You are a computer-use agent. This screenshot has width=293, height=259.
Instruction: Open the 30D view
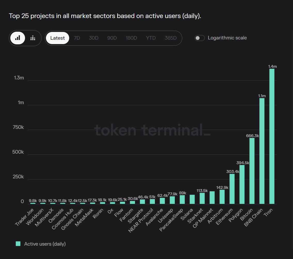[93, 38]
